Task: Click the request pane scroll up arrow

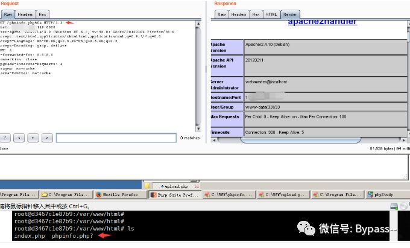Action: point(198,24)
